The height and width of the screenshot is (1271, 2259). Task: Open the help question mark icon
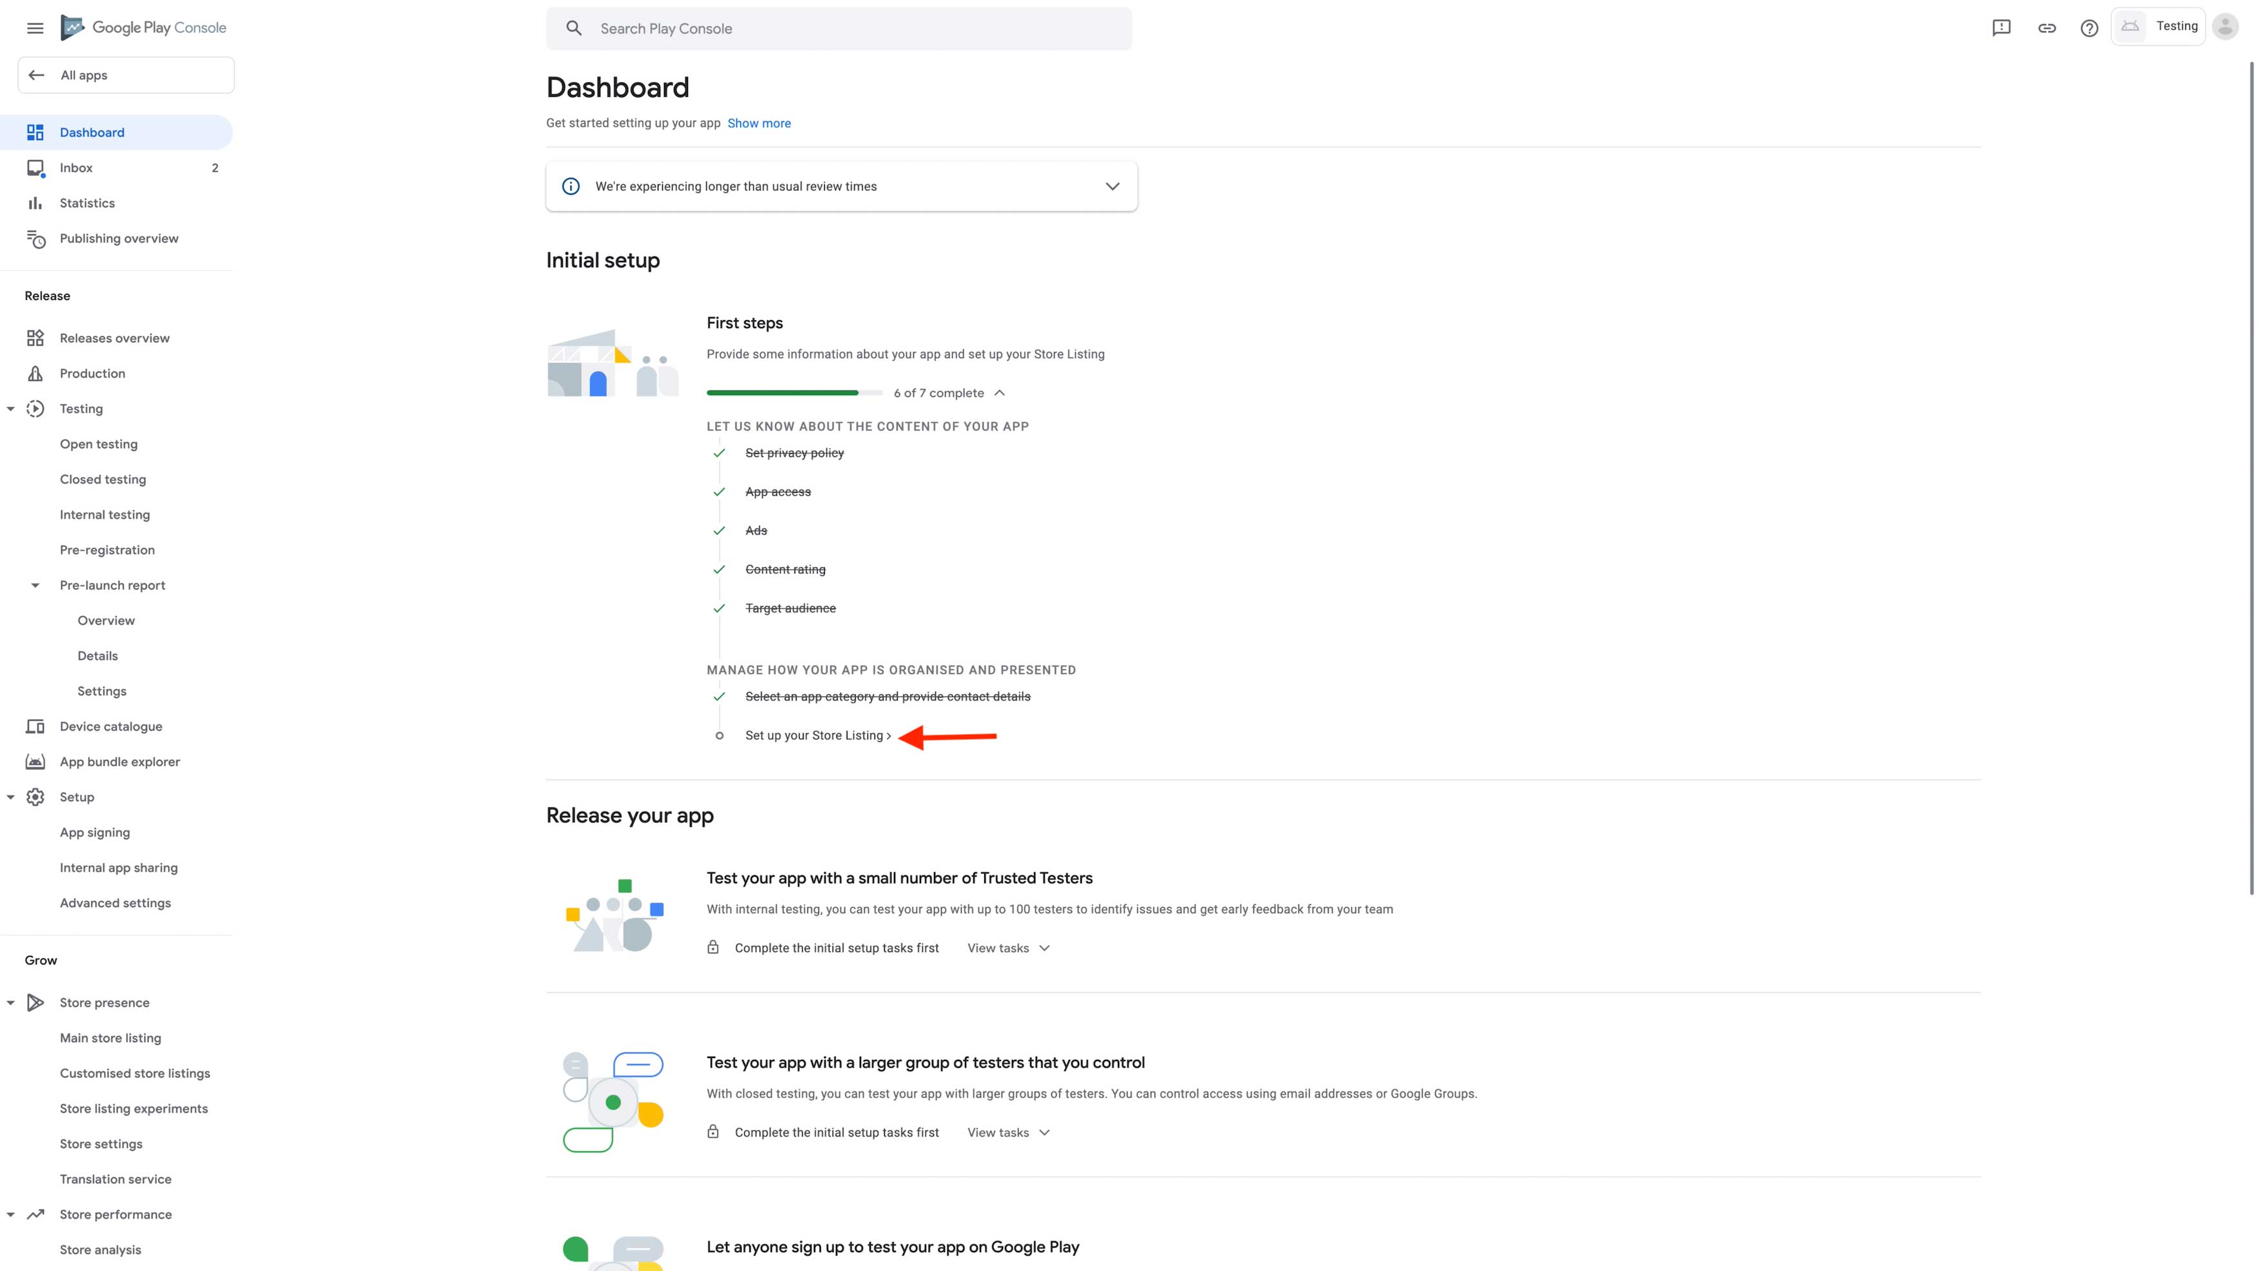tap(2090, 28)
